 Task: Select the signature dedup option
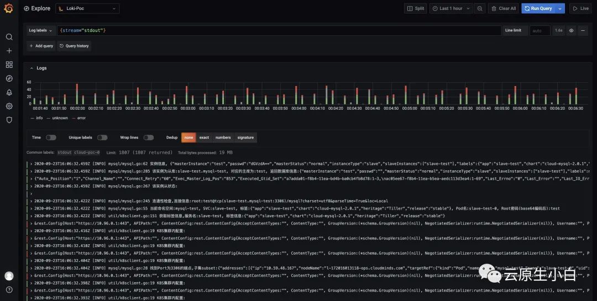245,137
